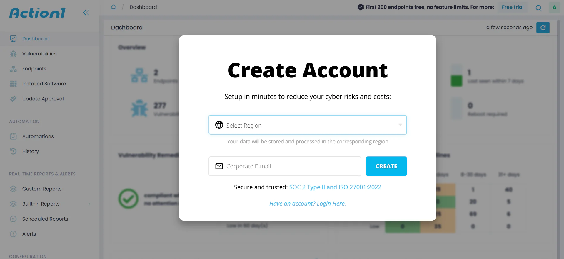
Task: Click the Select Region dropdown arrow
Action: point(400,125)
